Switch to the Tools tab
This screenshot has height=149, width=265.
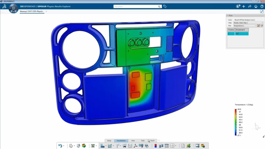pyautogui.click(x=143, y=141)
